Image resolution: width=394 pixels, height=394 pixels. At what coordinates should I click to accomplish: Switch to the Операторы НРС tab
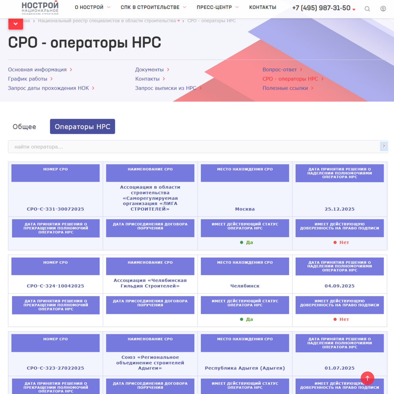tap(82, 127)
